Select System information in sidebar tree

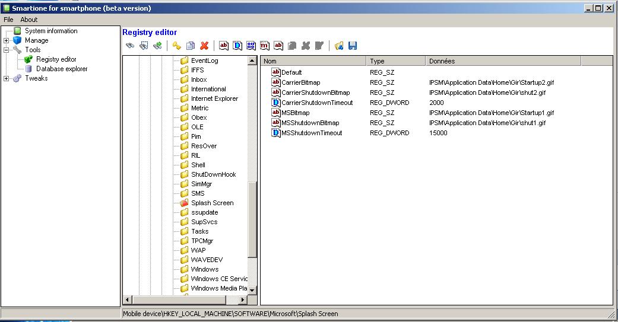coord(51,31)
